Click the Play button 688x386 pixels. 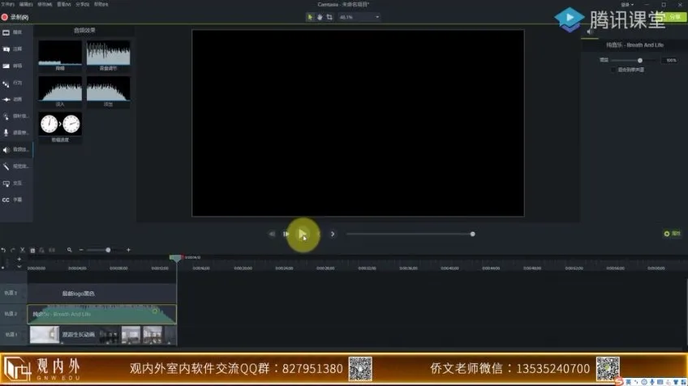tap(303, 234)
